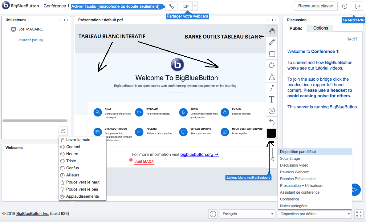Select Discussion Vidéo layout
Image resolution: width=366 pixels, height=222 pixels.
[x=315, y=165]
